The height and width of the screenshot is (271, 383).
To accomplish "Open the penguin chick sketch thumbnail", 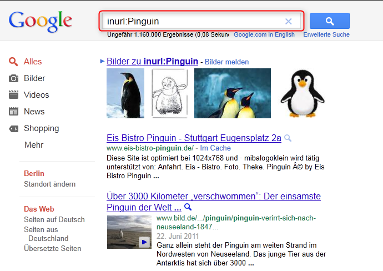I will (x=169, y=93).
